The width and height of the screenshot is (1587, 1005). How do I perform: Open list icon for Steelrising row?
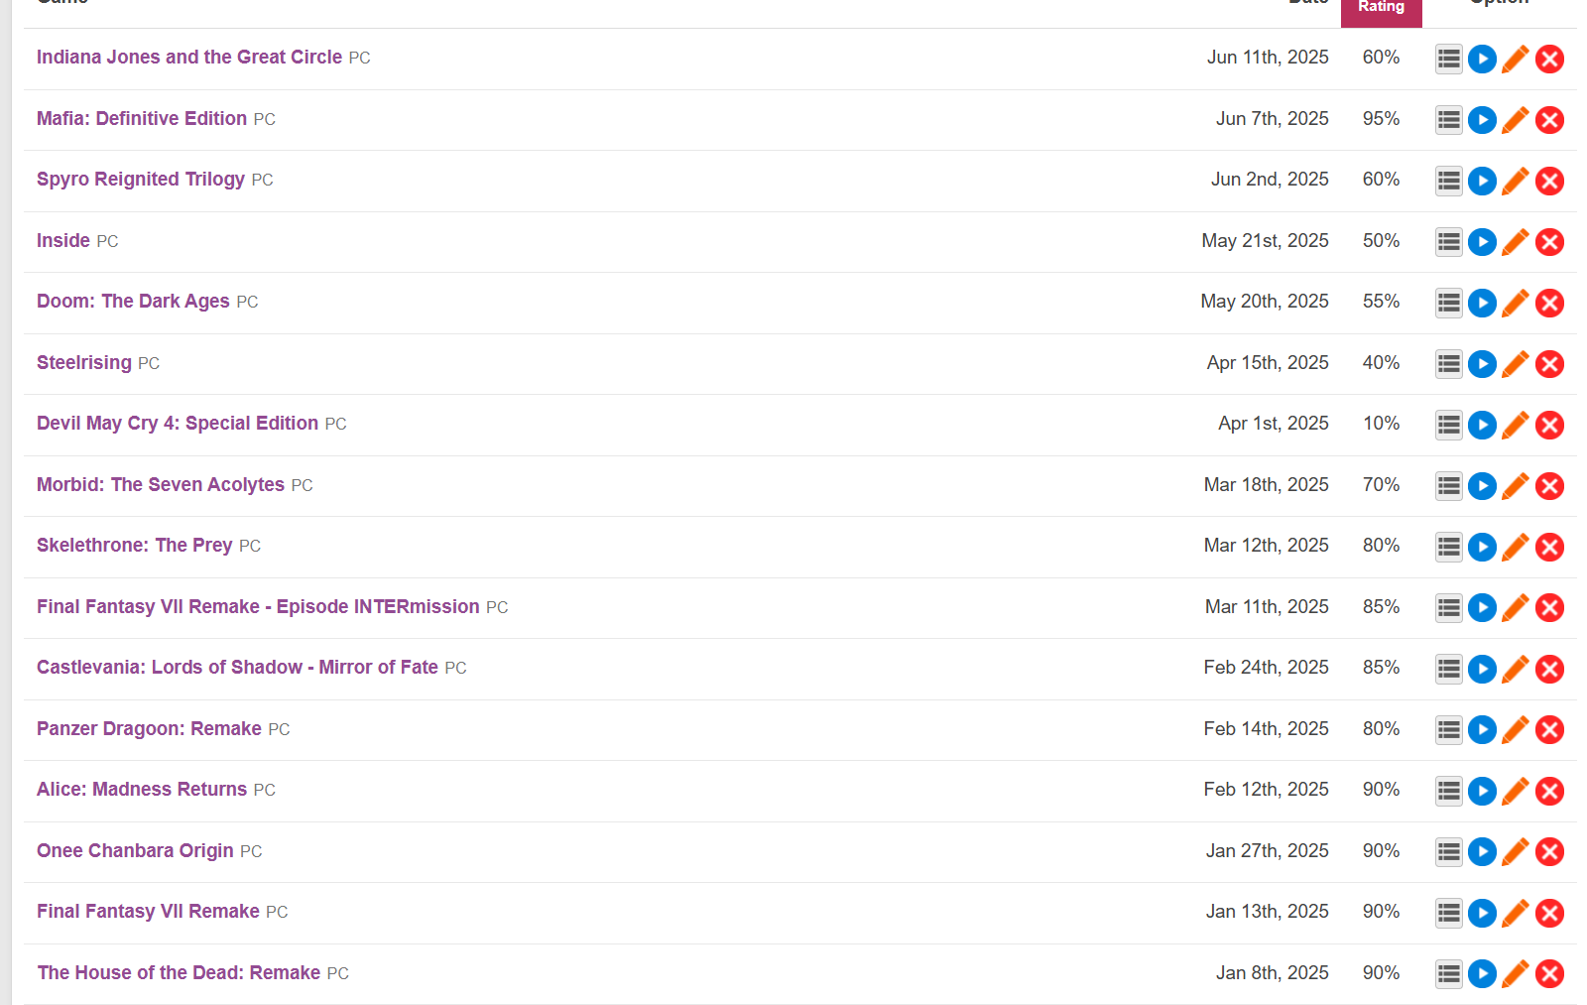(x=1449, y=364)
